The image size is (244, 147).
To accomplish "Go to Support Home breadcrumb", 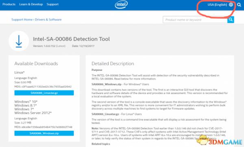I will click(x=22, y=19).
